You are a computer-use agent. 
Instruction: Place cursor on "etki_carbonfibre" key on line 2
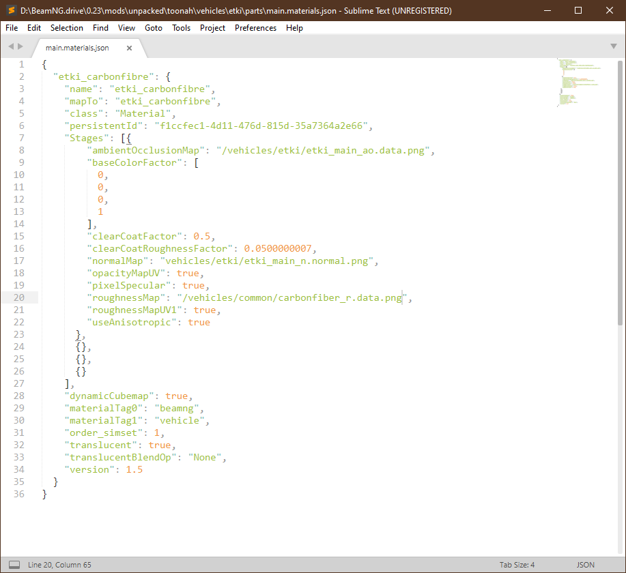coord(103,76)
